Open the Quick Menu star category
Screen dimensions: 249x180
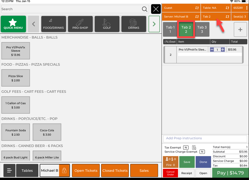click(x=13, y=24)
